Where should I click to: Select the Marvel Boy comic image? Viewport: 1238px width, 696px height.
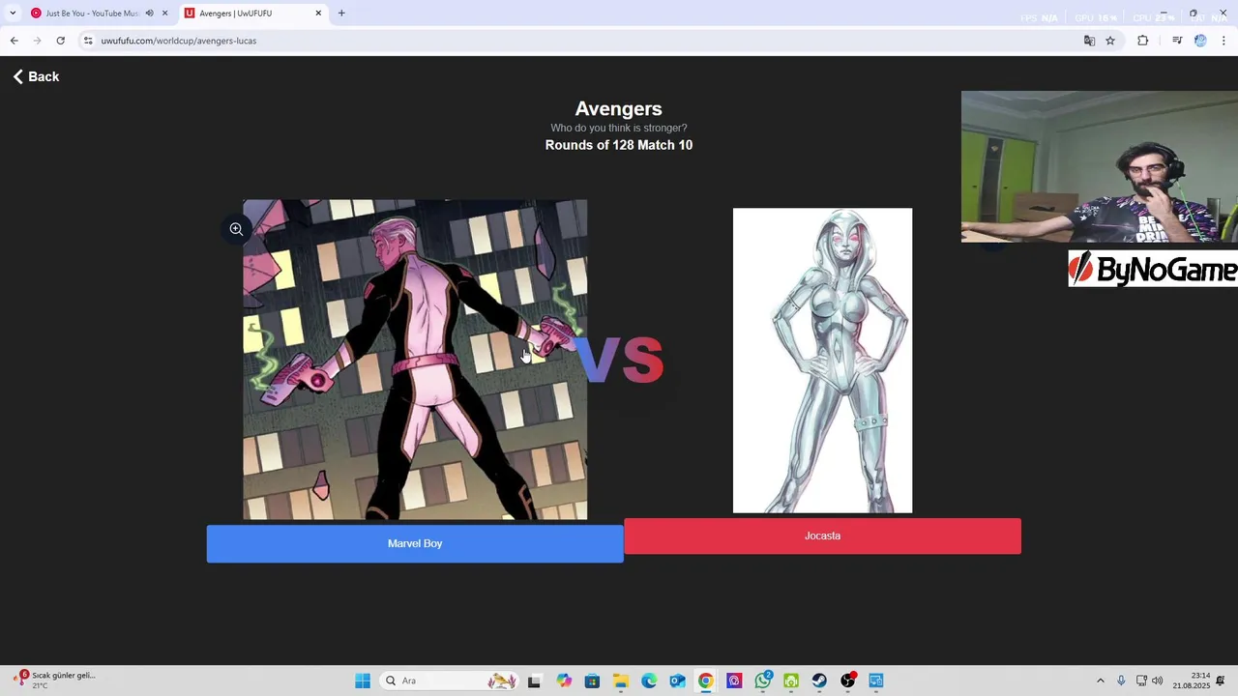coord(415,360)
